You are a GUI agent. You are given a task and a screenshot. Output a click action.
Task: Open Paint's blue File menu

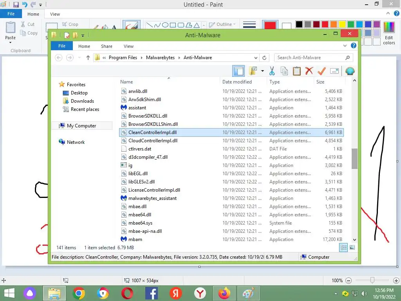coord(11,14)
